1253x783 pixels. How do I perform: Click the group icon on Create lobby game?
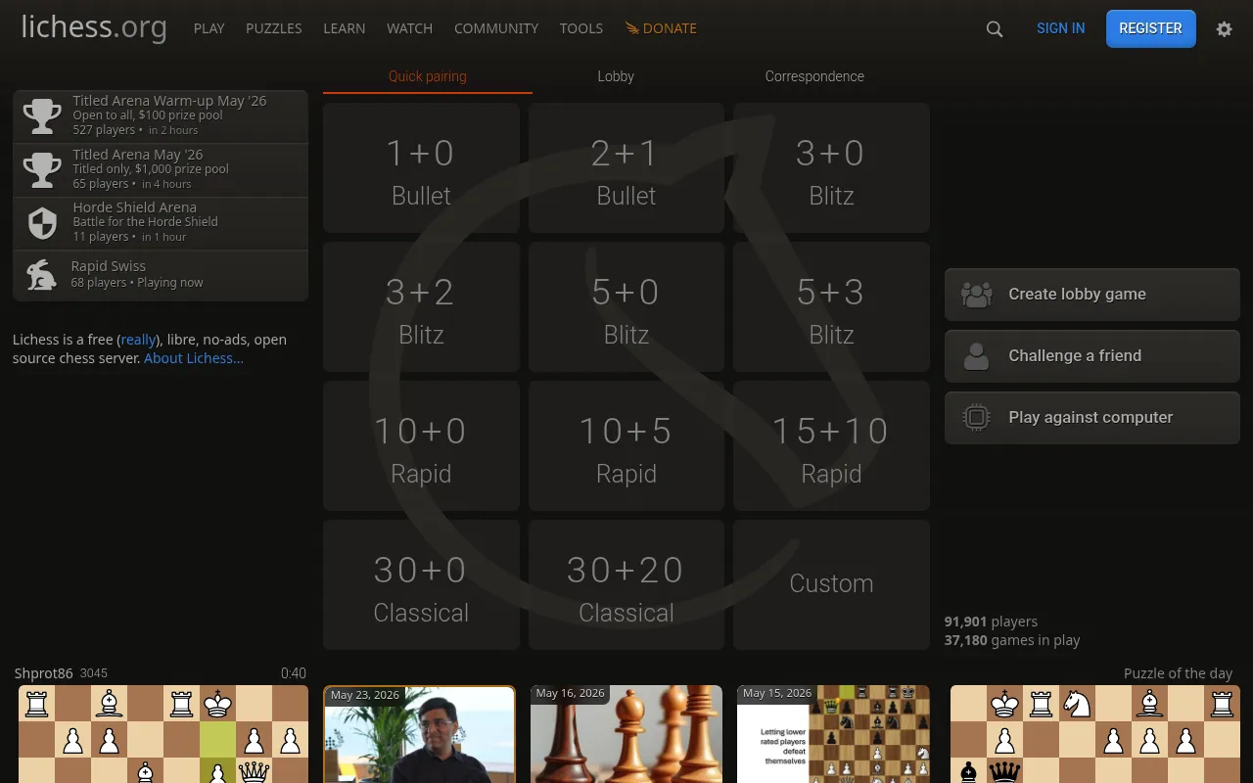[976, 295]
